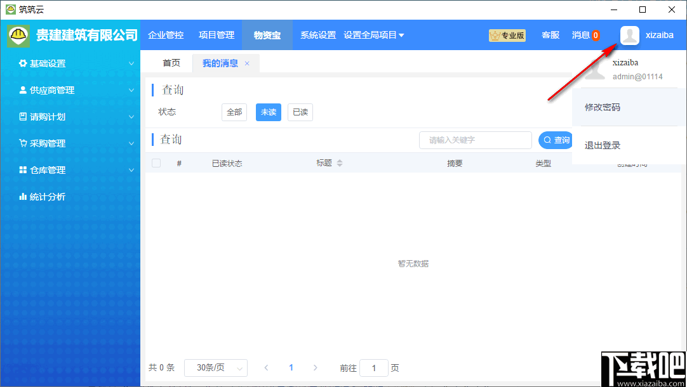
Task: Open the 30条/页 page size selector
Action: click(x=215, y=367)
